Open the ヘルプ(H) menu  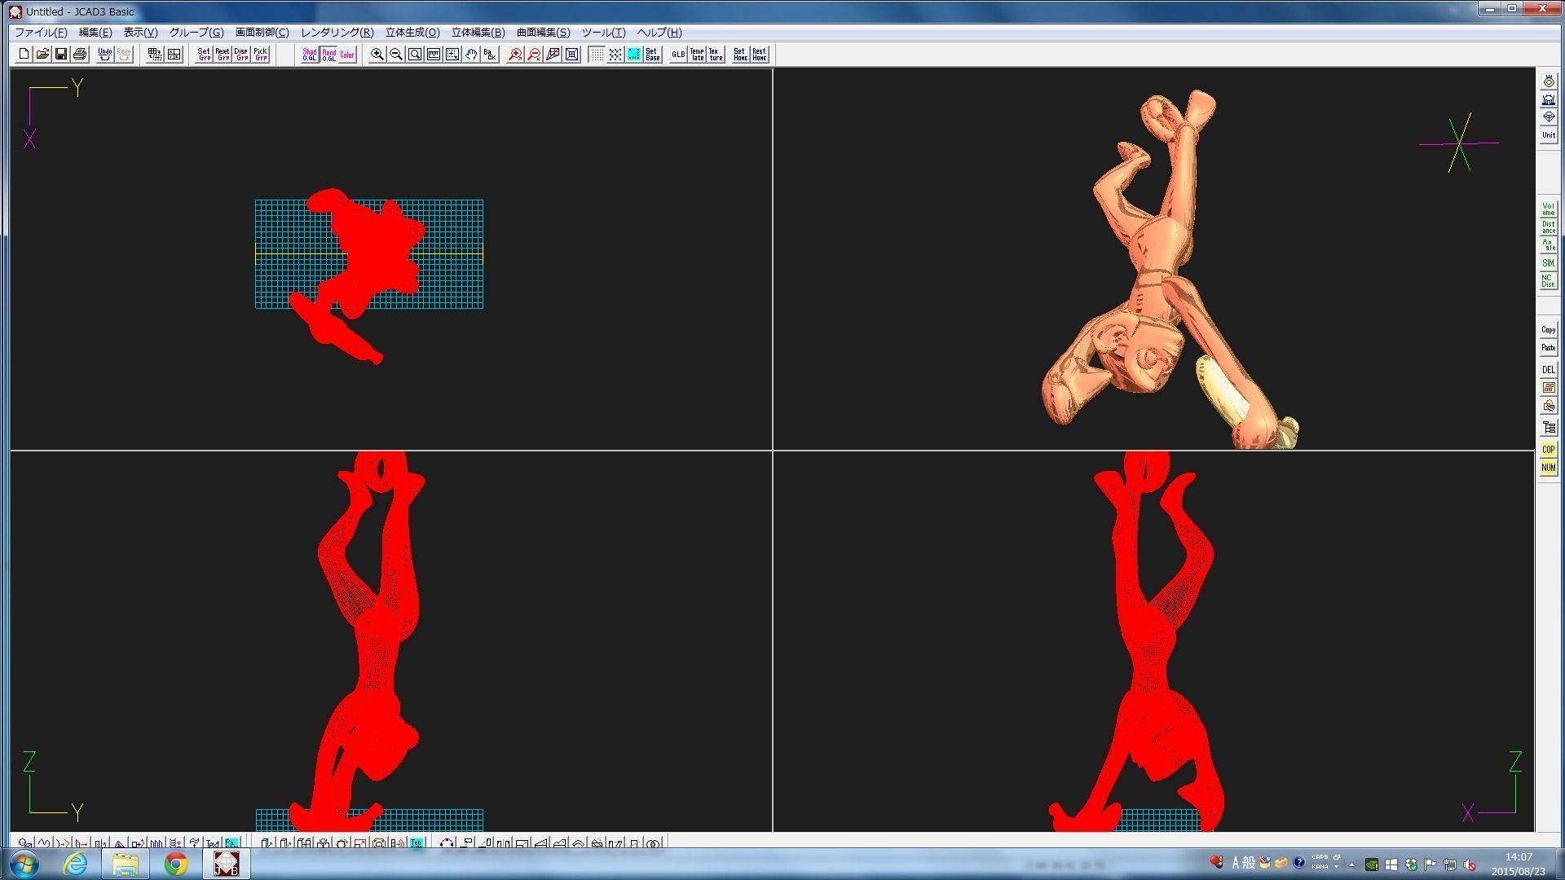point(659,33)
